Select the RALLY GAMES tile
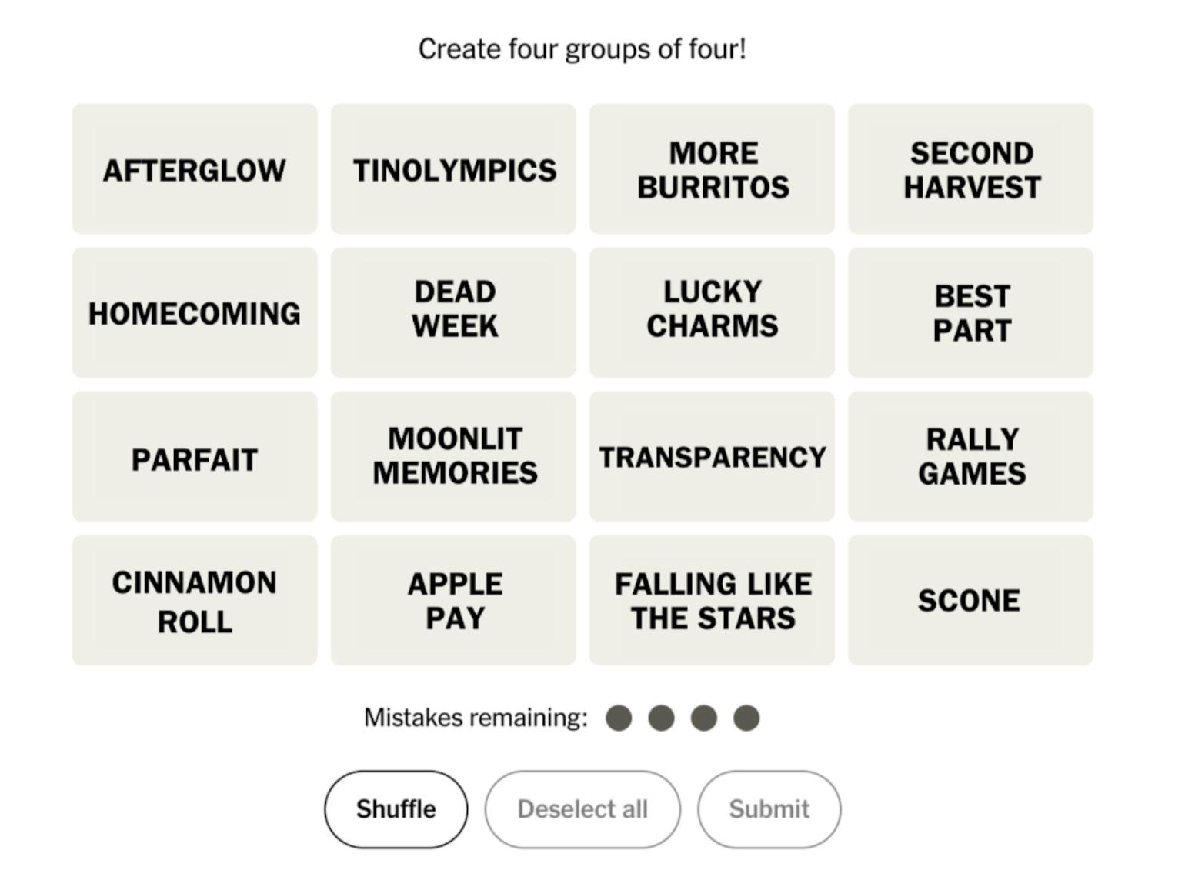This screenshot has height=870, width=1185. click(970, 457)
